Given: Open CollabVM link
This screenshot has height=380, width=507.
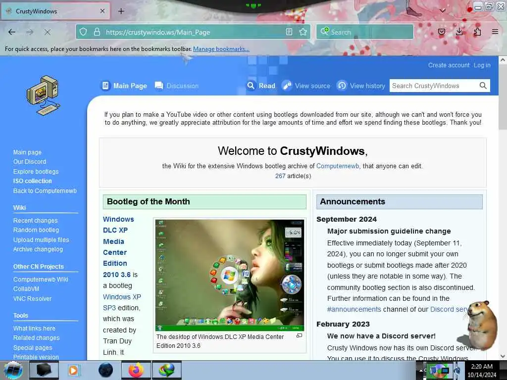Looking at the screenshot, I should pyautogui.click(x=26, y=289).
